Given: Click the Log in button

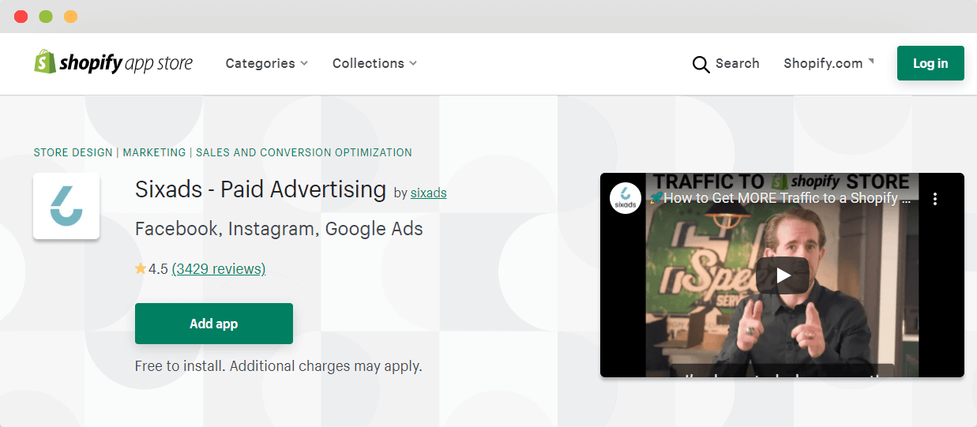Looking at the screenshot, I should [930, 63].
